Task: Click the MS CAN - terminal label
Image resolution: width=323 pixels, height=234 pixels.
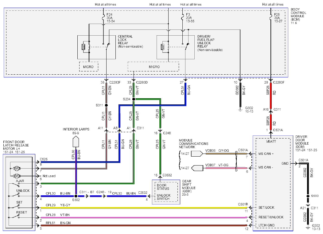Action: click(x=266, y=167)
